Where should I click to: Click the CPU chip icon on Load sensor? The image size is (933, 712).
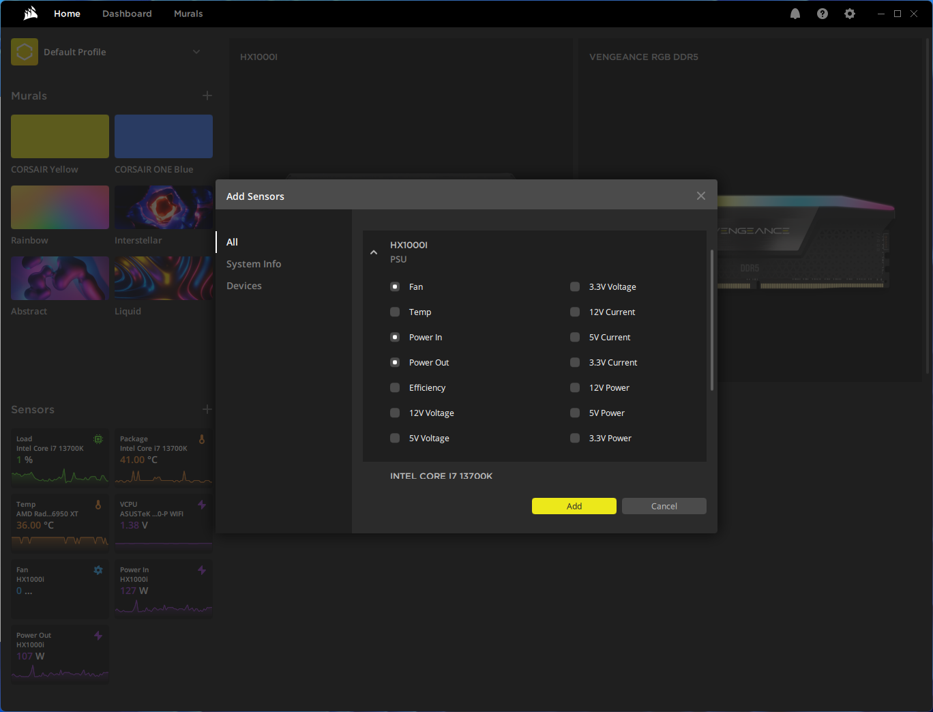tap(98, 439)
